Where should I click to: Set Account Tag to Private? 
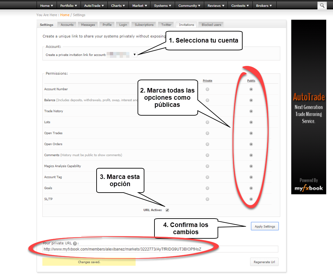(207, 177)
